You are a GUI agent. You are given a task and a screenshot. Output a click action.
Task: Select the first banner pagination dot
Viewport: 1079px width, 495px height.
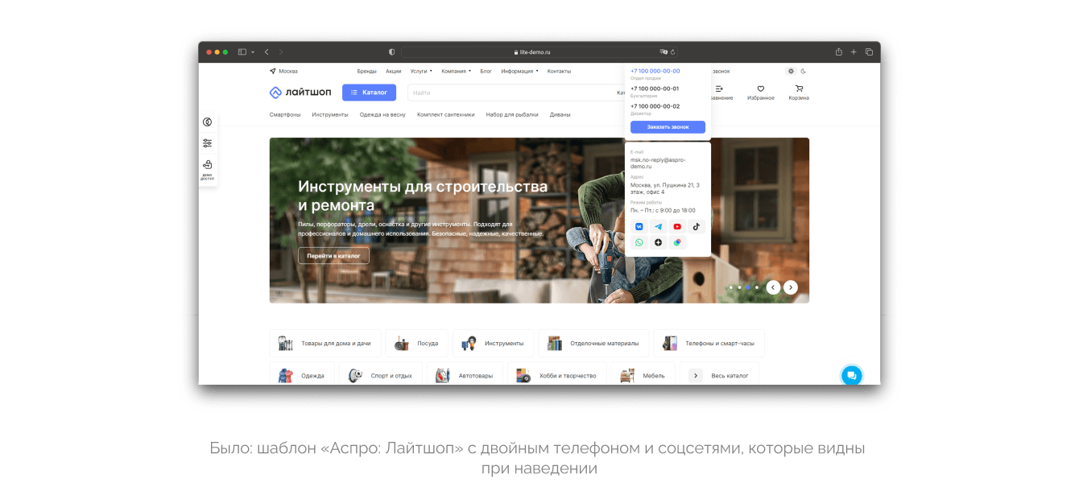coord(730,287)
